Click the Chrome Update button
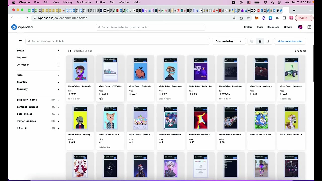 304,18
